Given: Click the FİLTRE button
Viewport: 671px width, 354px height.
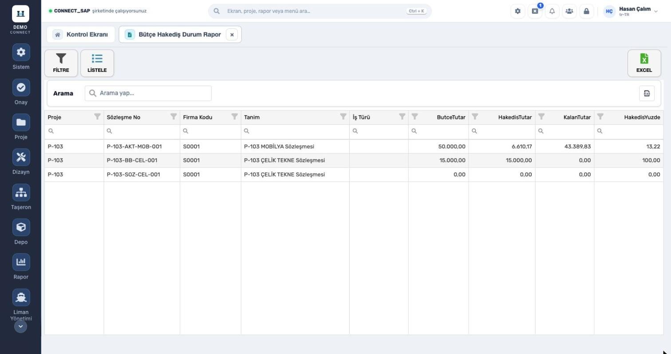Looking at the screenshot, I should pos(61,63).
